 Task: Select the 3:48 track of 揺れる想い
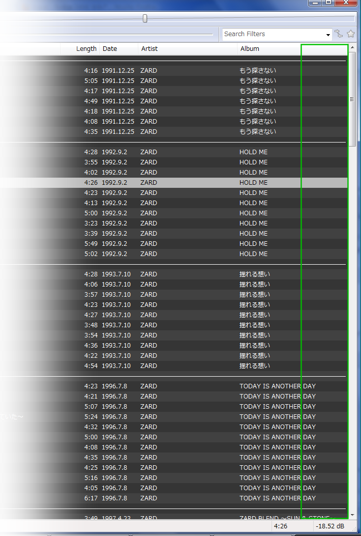point(173,325)
